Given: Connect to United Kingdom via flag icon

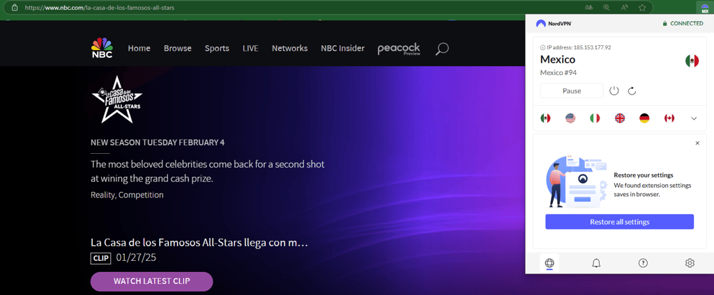Looking at the screenshot, I should click(x=620, y=118).
